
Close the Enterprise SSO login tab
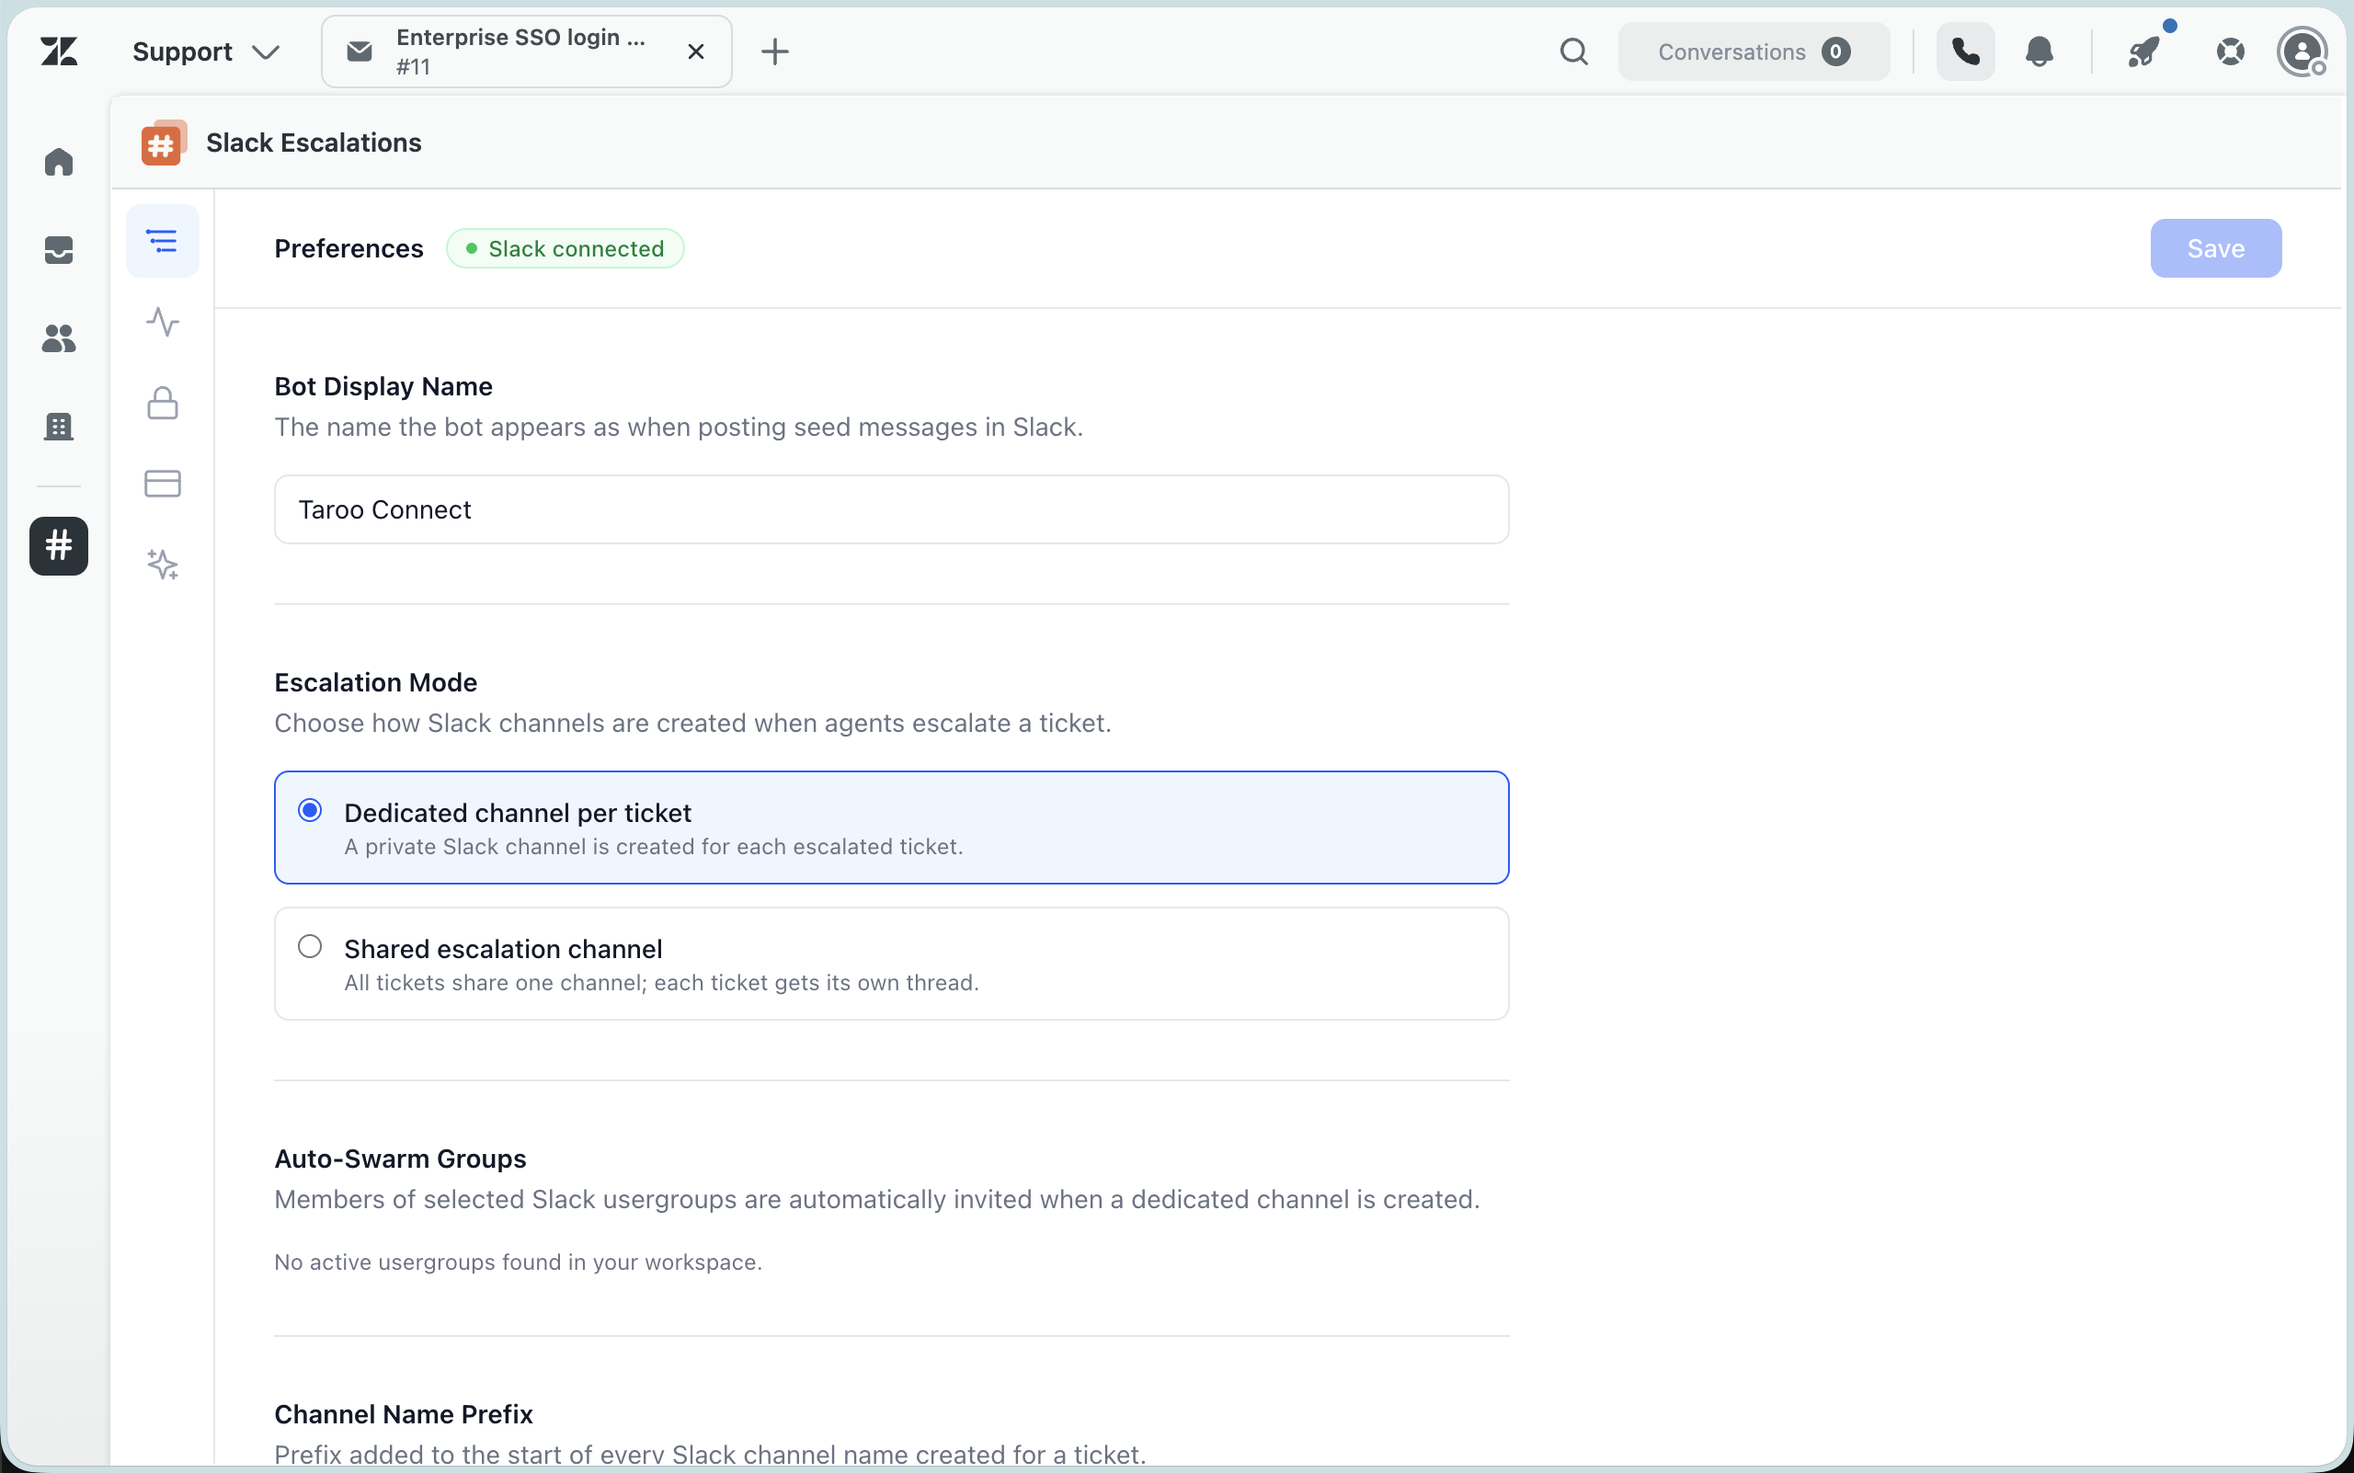(x=696, y=51)
